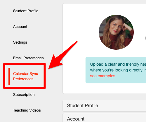The height and width of the screenshot is (122, 146).
Task: Select Calendar Sync Preferences menu item
Action: click(x=25, y=76)
